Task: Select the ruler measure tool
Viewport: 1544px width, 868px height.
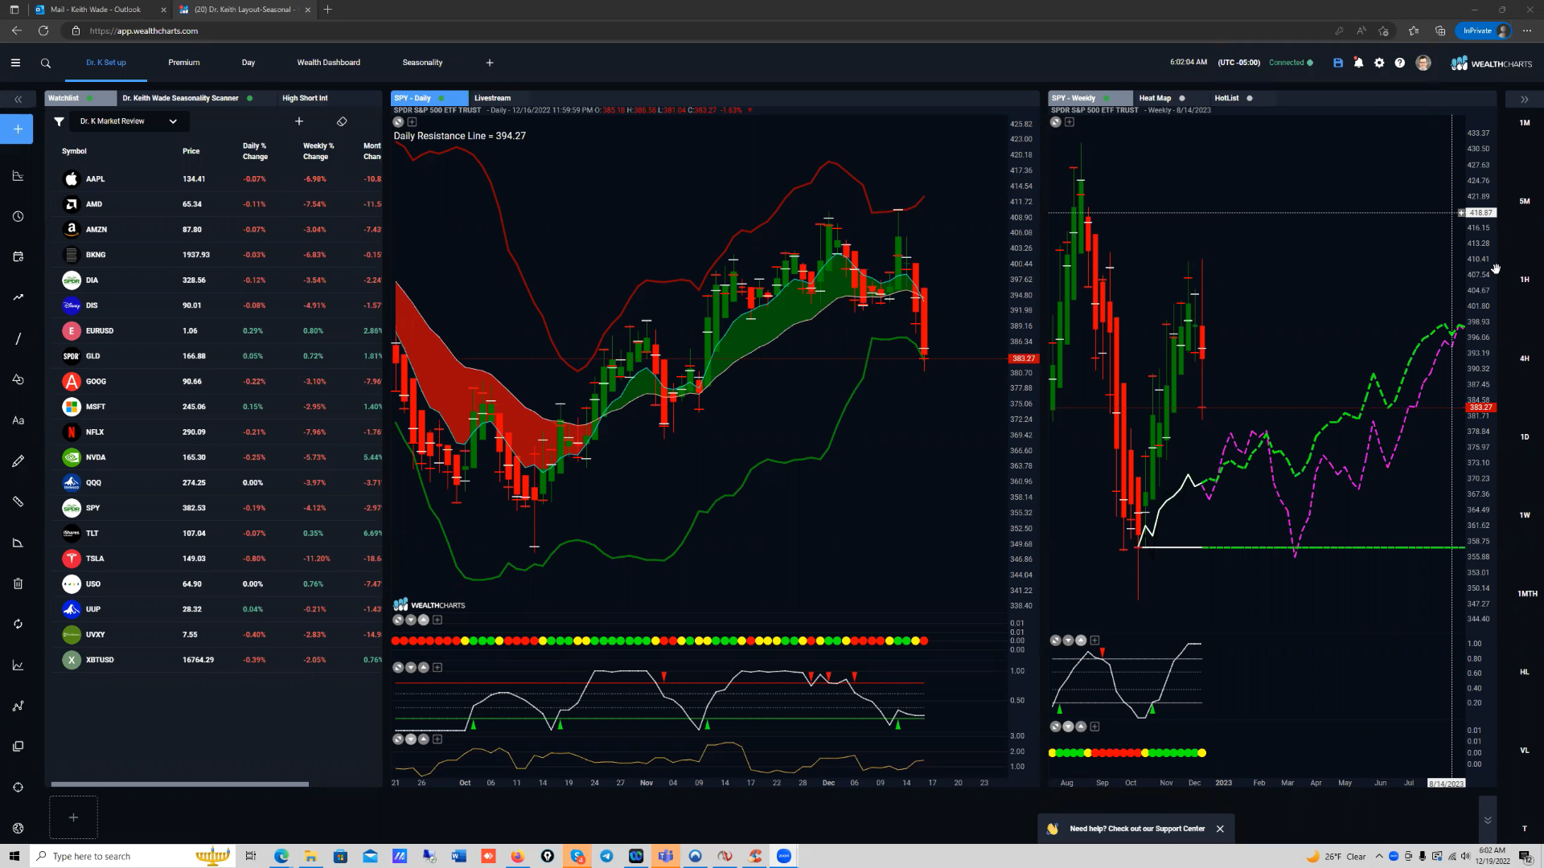Action: [18, 502]
